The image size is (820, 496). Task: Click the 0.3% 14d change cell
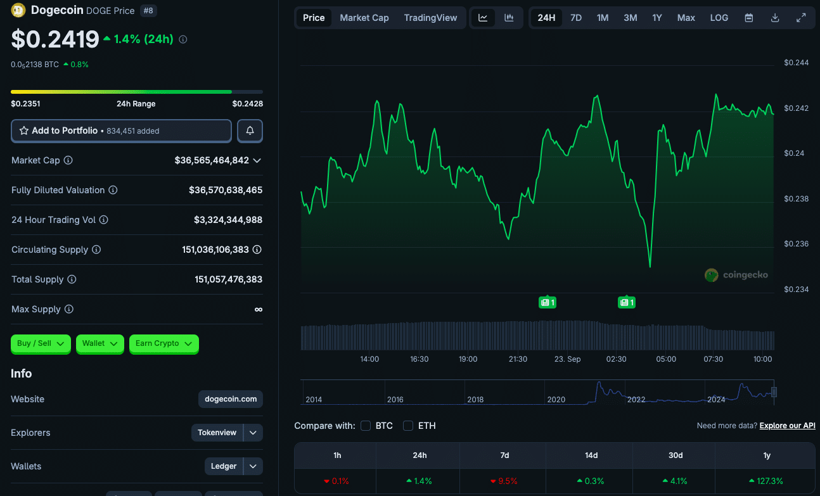(x=589, y=481)
